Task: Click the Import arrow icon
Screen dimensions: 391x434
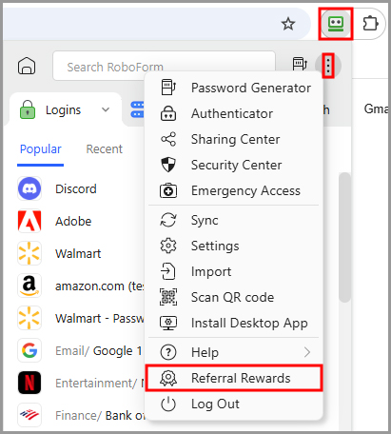Action: pos(168,271)
